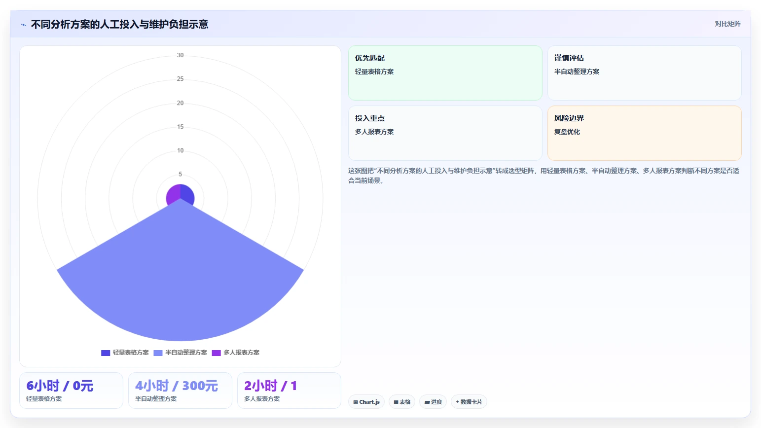Select the 6小时 / 0元 stat card
761x428 pixels.
coord(71,391)
